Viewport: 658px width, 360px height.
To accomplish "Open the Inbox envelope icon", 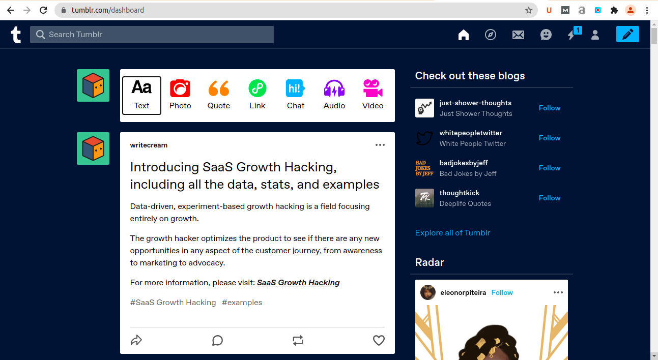I will (x=518, y=35).
